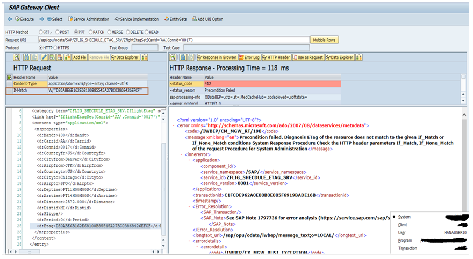The width and height of the screenshot is (473, 259).
Task: Select the HEAD HTTP method
Action: point(147,32)
